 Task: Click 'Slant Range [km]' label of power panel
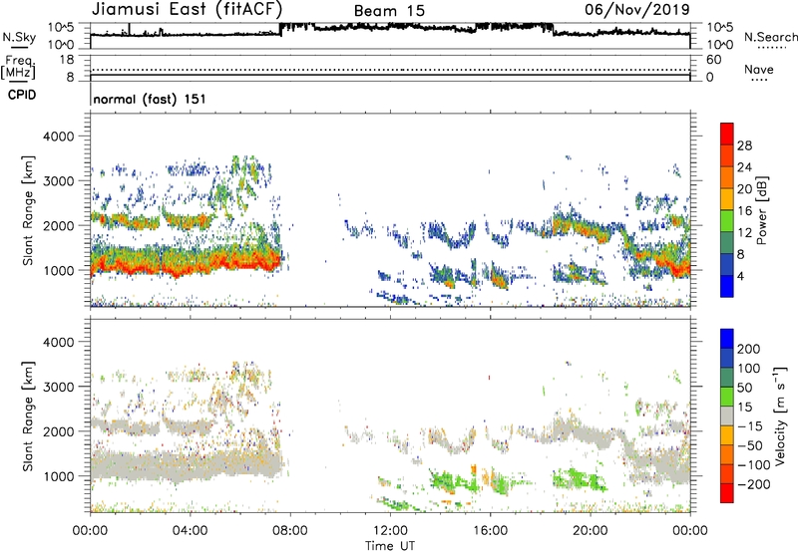[x=28, y=210]
